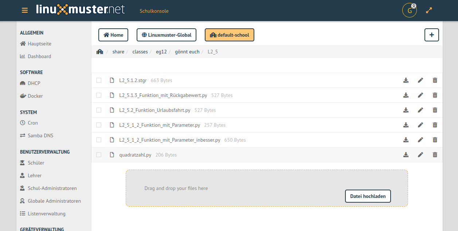This screenshot has width=458, height=231.
Task: Expand the plus add-new menu
Action: (431, 35)
